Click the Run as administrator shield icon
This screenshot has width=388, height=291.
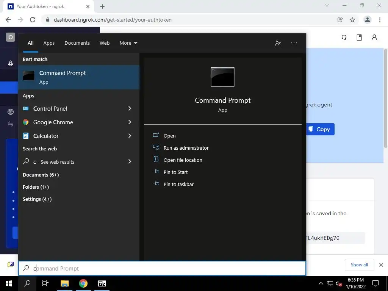(156, 147)
